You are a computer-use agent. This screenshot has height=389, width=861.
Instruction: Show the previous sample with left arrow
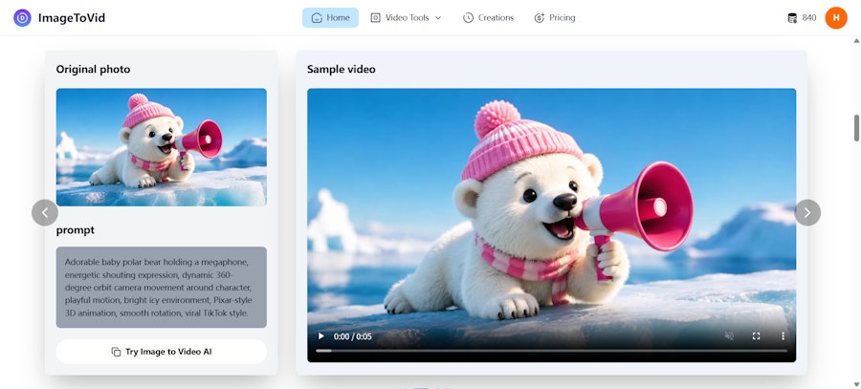(44, 212)
